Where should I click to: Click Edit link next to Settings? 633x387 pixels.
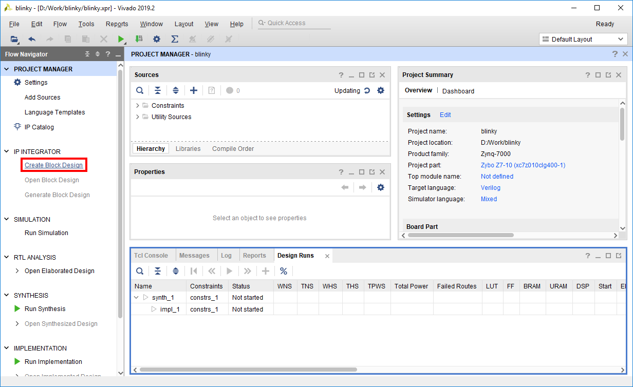pyautogui.click(x=445, y=115)
